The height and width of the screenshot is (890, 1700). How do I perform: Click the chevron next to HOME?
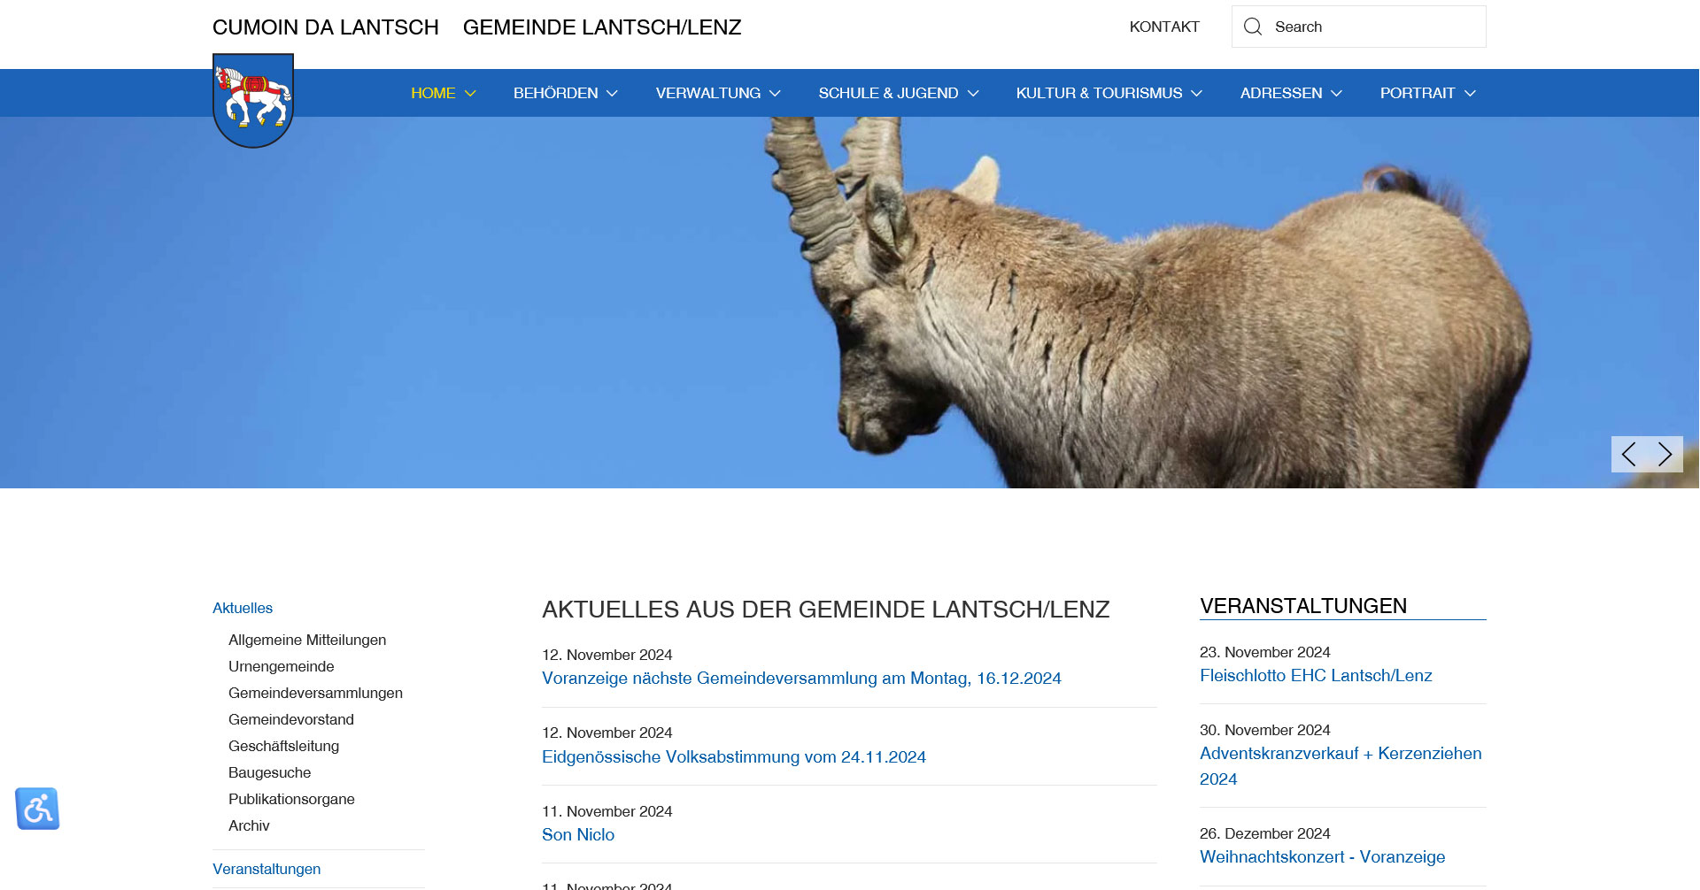tap(470, 93)
